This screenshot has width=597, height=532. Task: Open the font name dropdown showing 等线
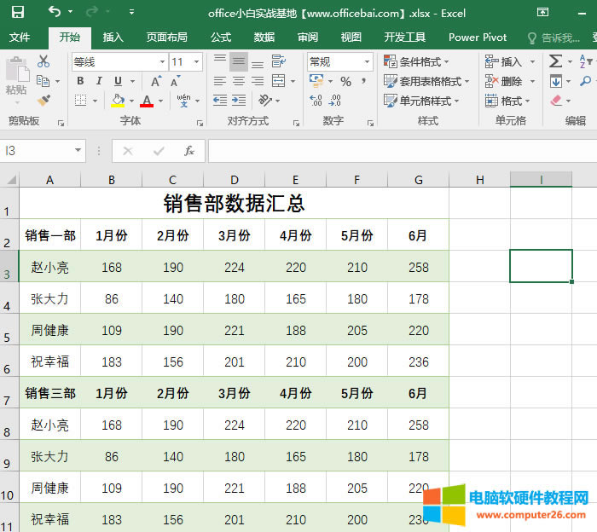162,62
